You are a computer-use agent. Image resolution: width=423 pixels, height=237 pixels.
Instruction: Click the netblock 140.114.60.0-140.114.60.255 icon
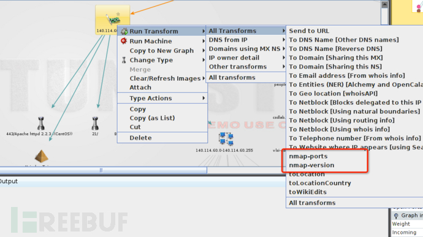(x=226, y=139)
